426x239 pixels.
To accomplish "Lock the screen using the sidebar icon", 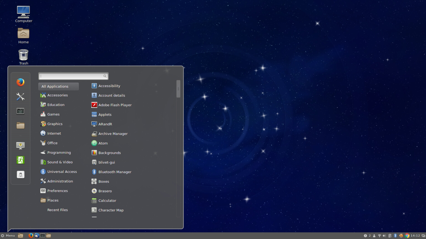I will [21, 145].
